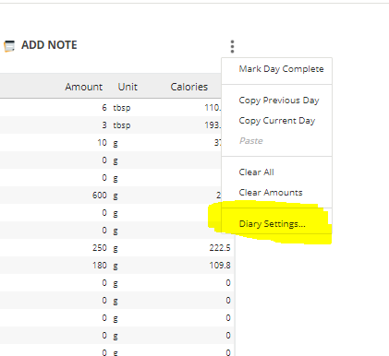Screen dimensions: 389x356
Task: Click the g unit in the 180 row
Action: tap(115, 266)
